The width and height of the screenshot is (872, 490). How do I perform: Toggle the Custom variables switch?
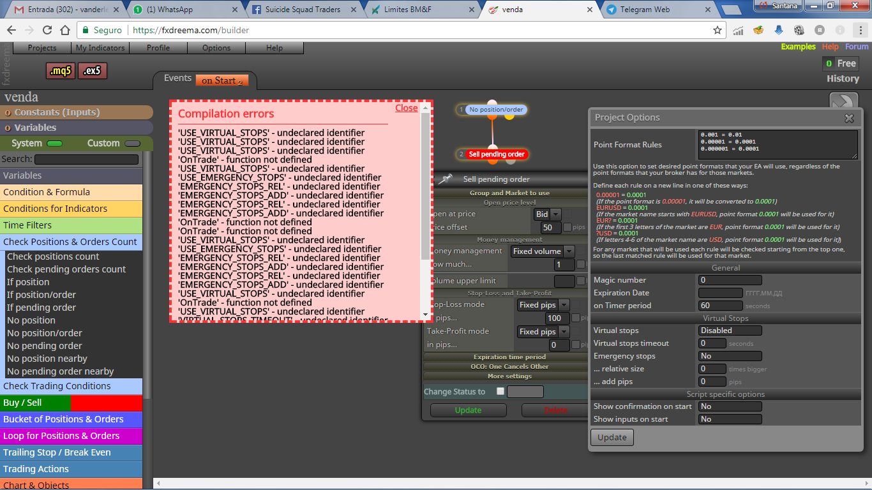point(132,144)
